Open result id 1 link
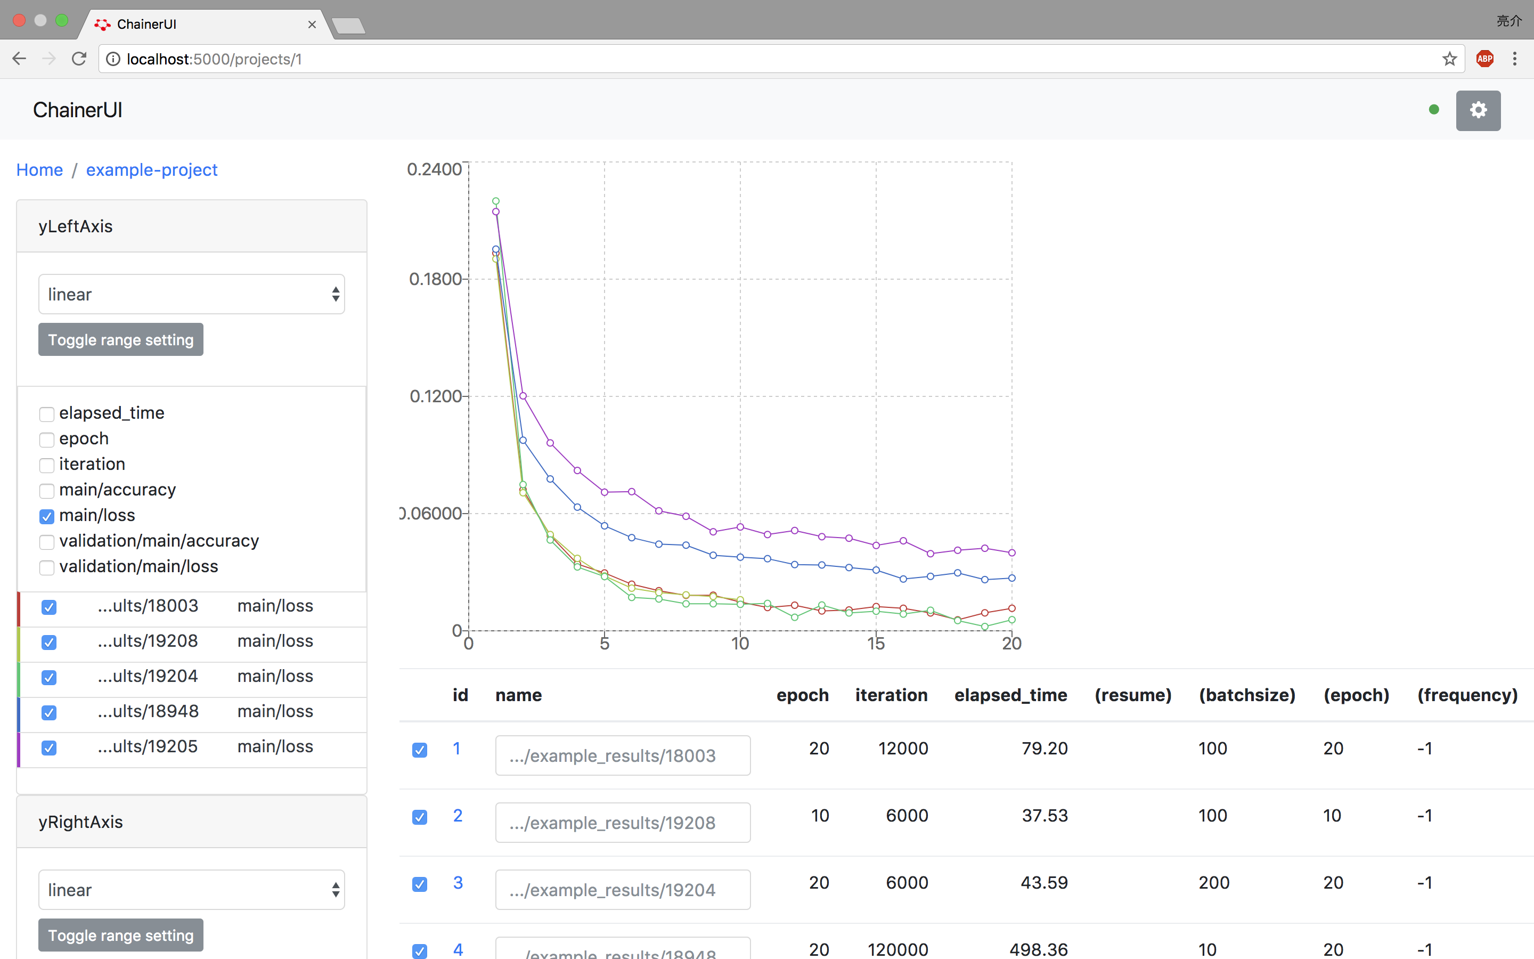This screenshot has width=1534, height=959. pos(456,748)
